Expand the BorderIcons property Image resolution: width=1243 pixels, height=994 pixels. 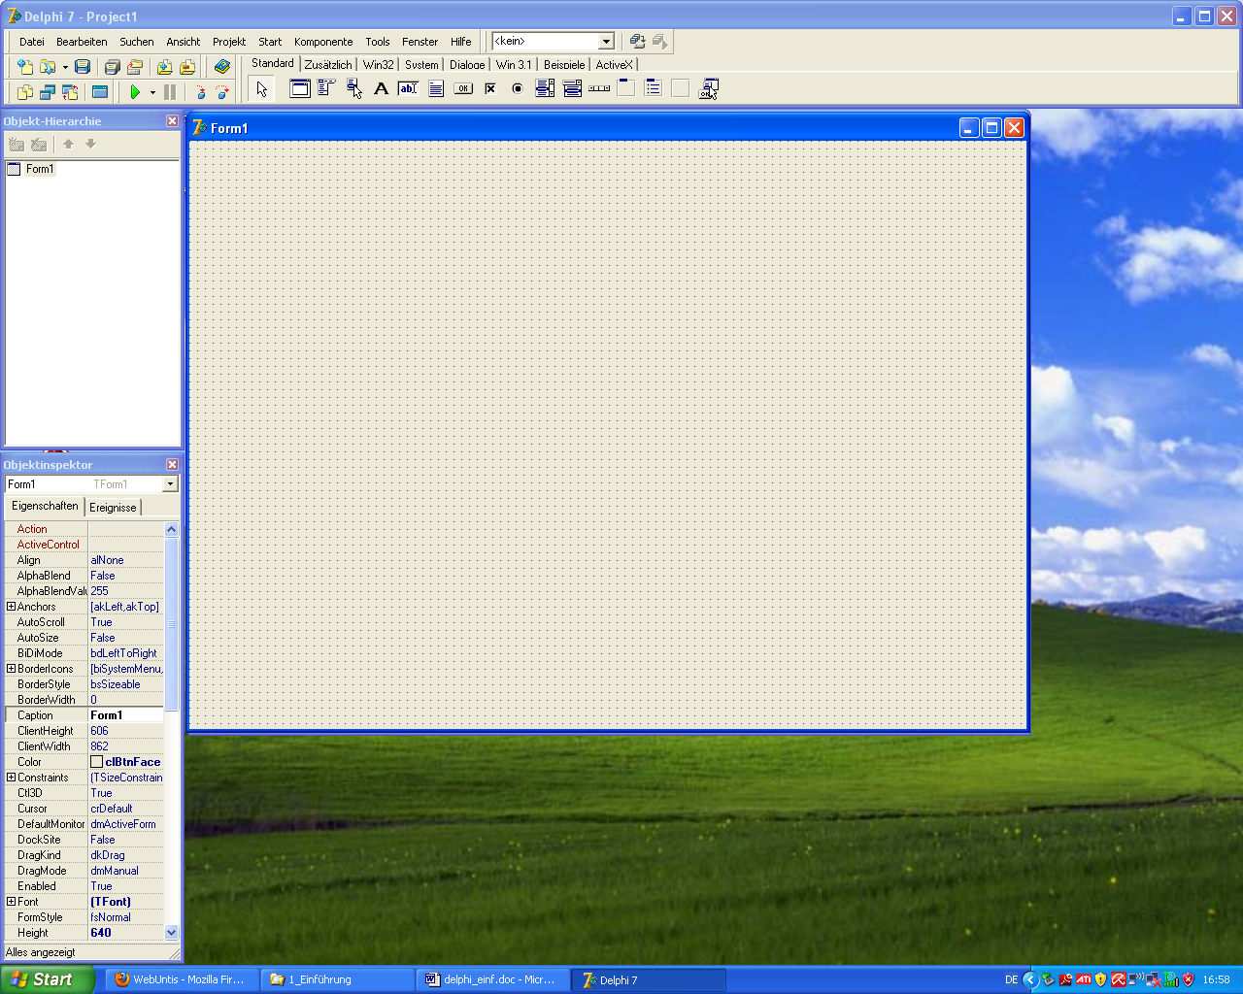tap(11, 669)
